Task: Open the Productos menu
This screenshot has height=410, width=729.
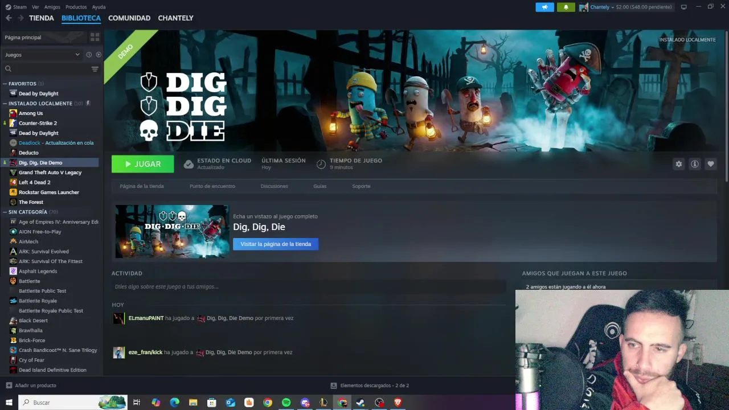Action: [76, 7]
